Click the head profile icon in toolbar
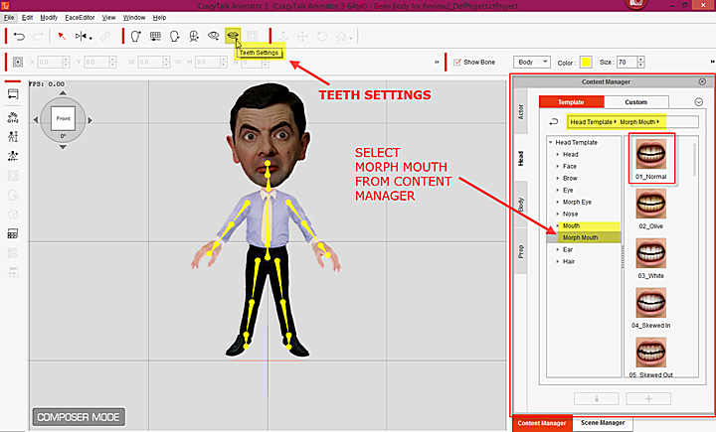This screenshot has height=432, width=716. tap(174, 36)
